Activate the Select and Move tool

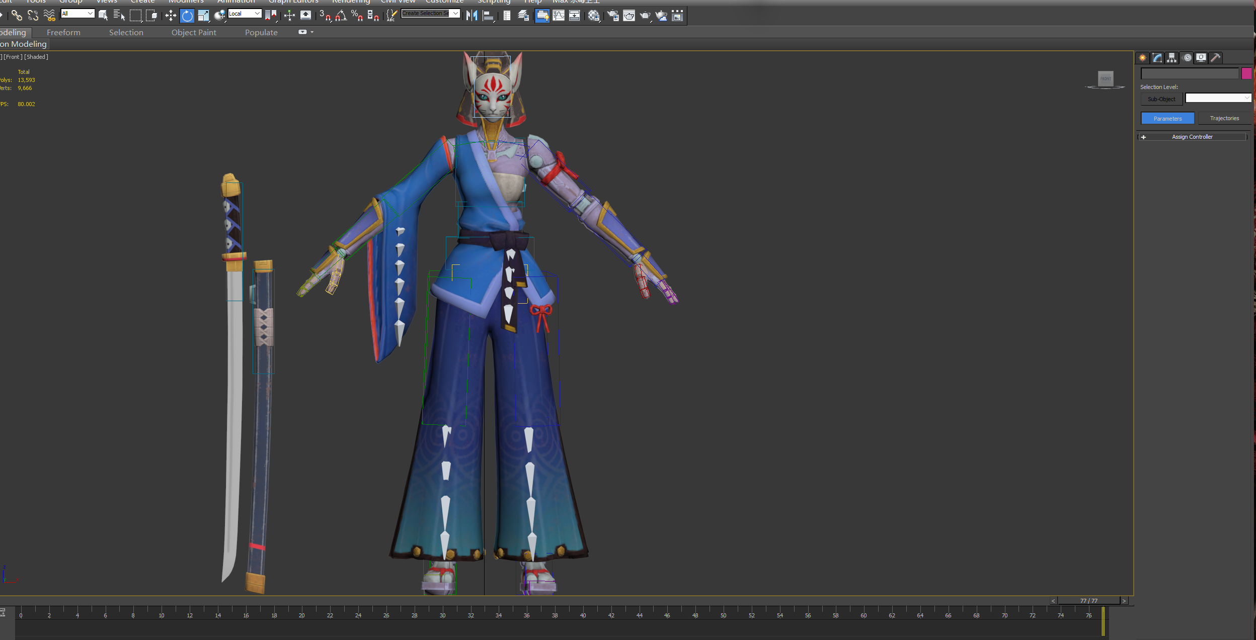point(171,16)
